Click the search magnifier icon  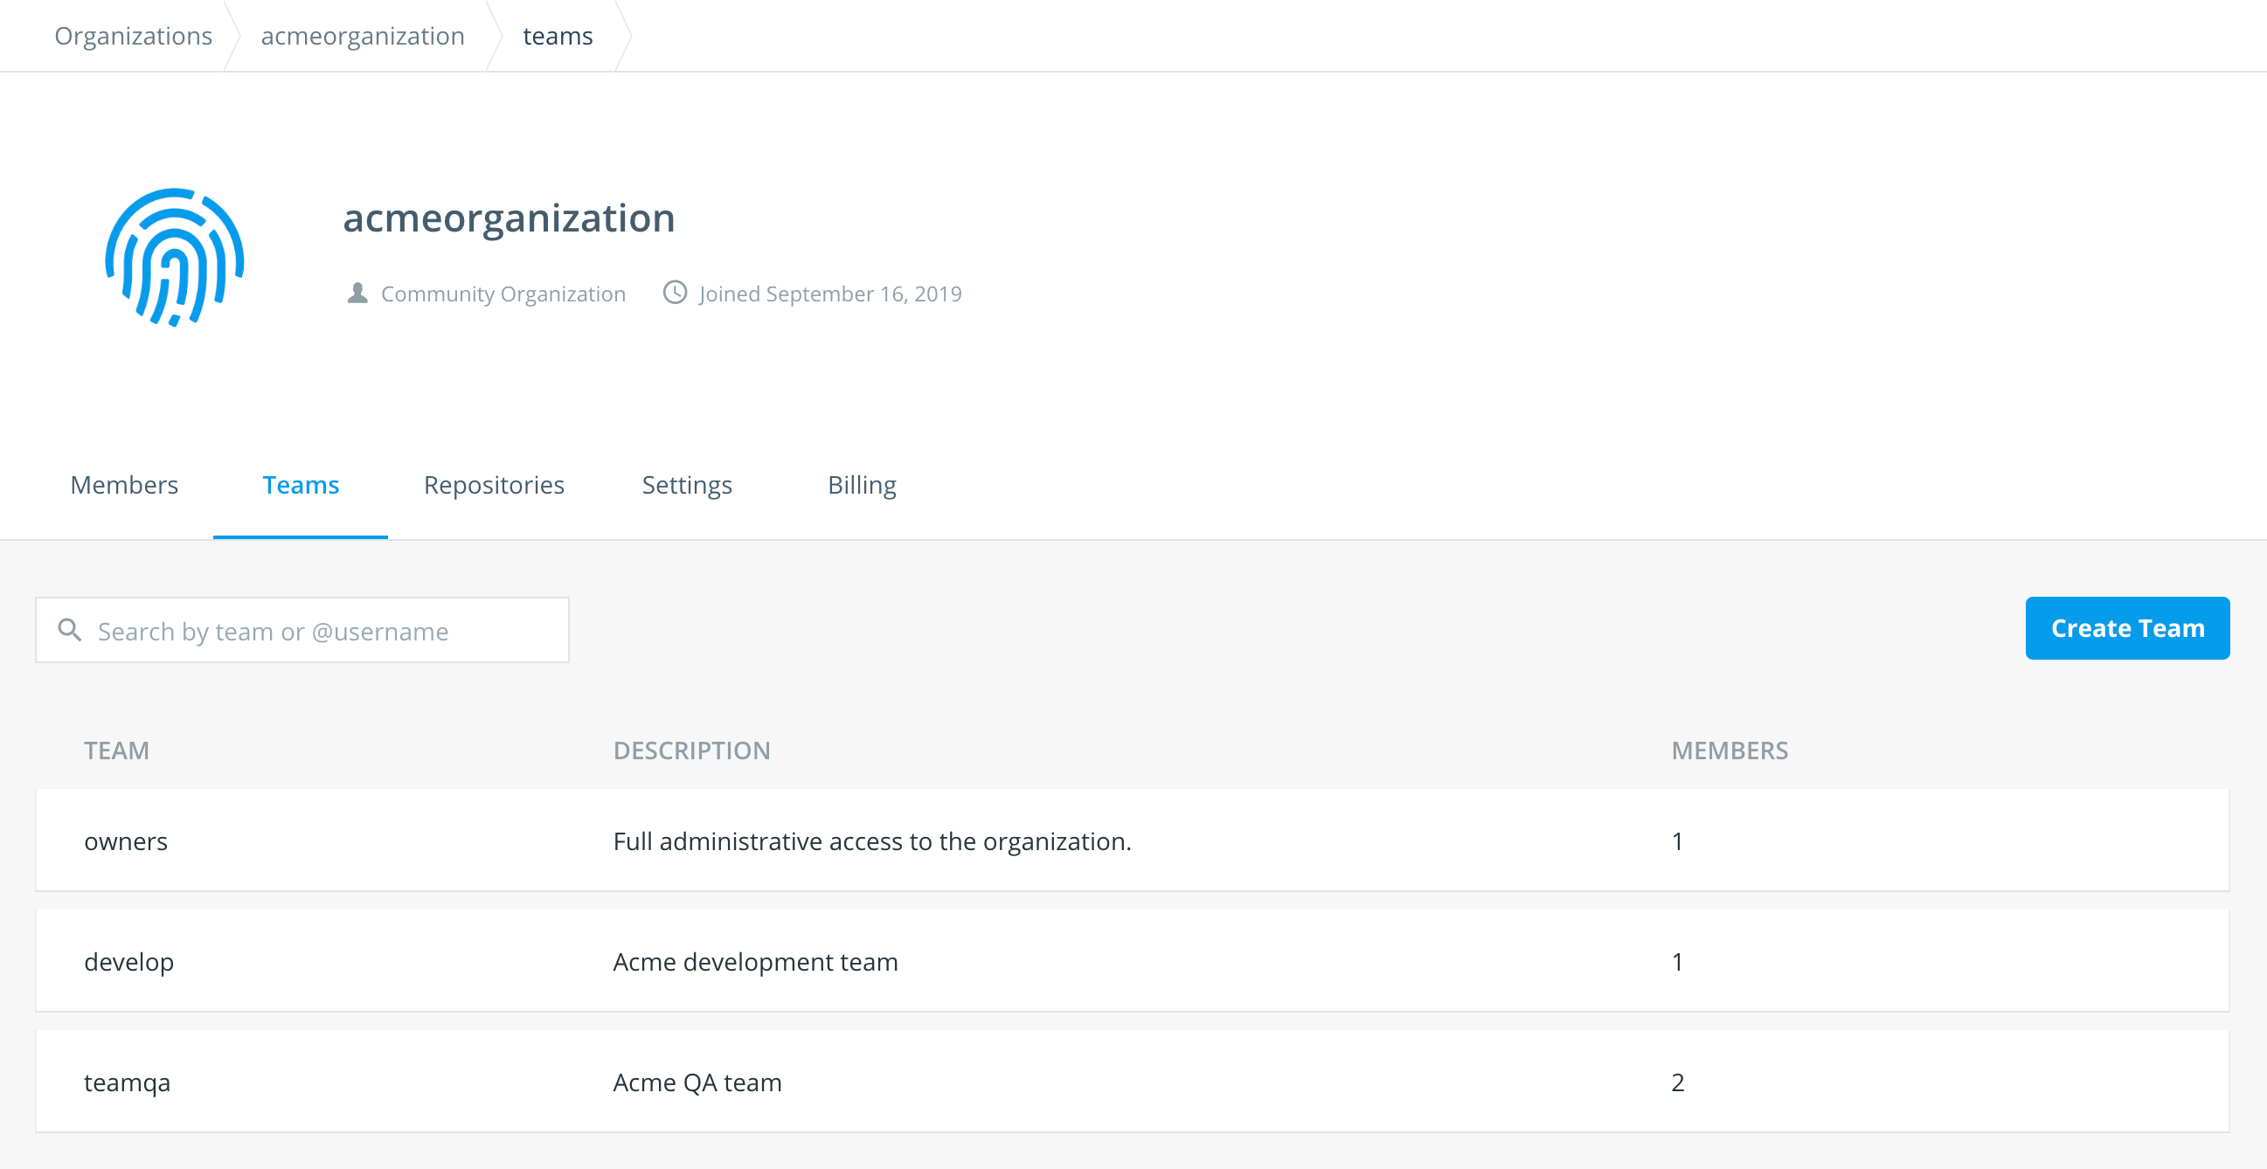70,630
